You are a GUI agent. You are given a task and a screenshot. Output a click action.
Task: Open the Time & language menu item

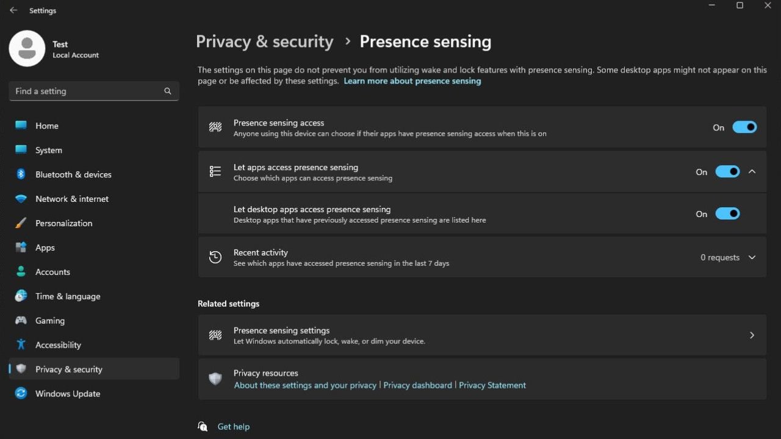67,296
